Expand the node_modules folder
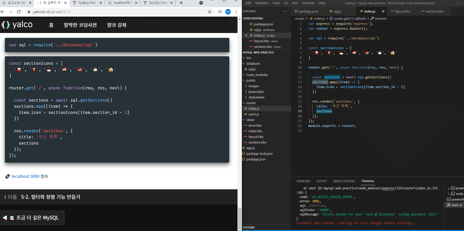The image size is (464, 231). pyautogui.click(x=257, y=75)
